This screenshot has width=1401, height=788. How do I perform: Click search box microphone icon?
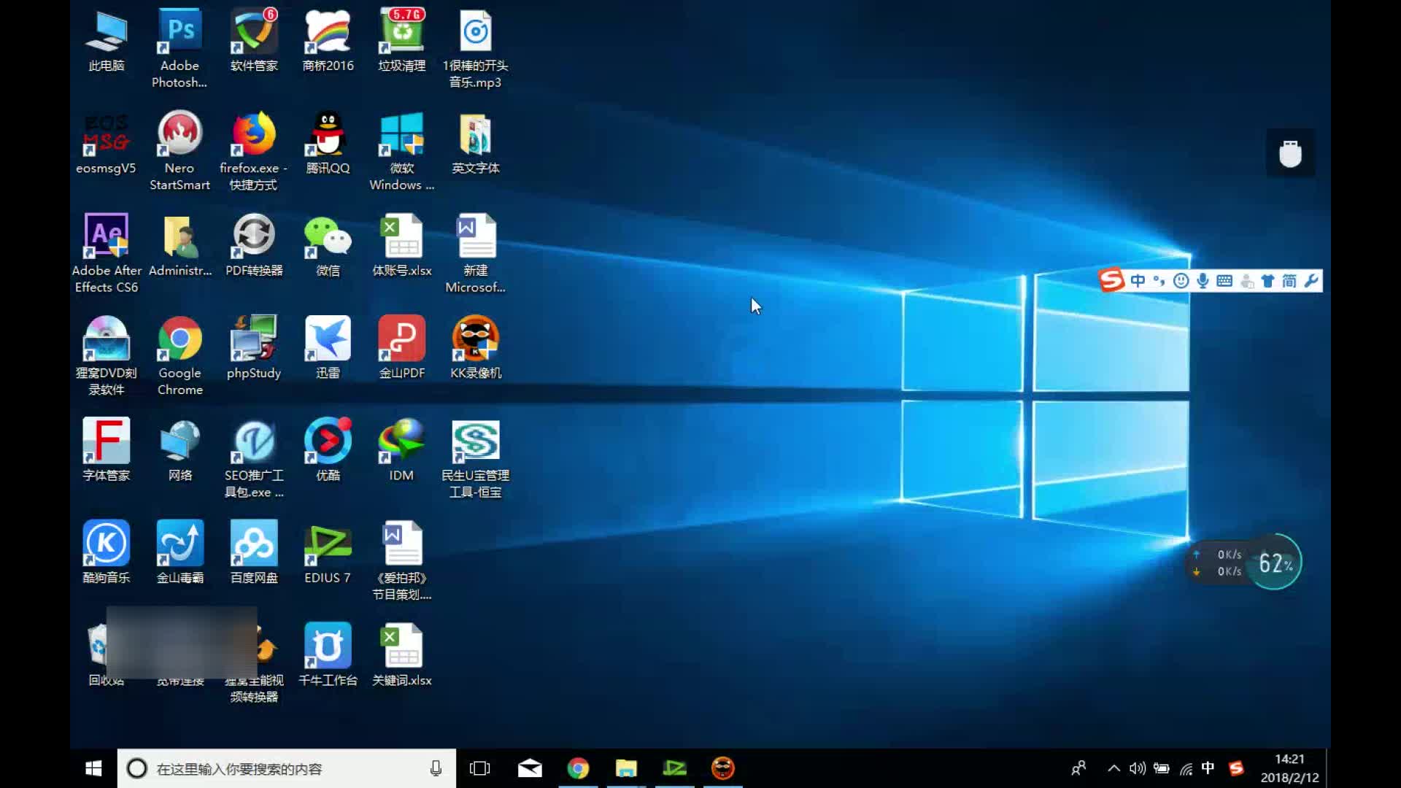pos(436,768)
